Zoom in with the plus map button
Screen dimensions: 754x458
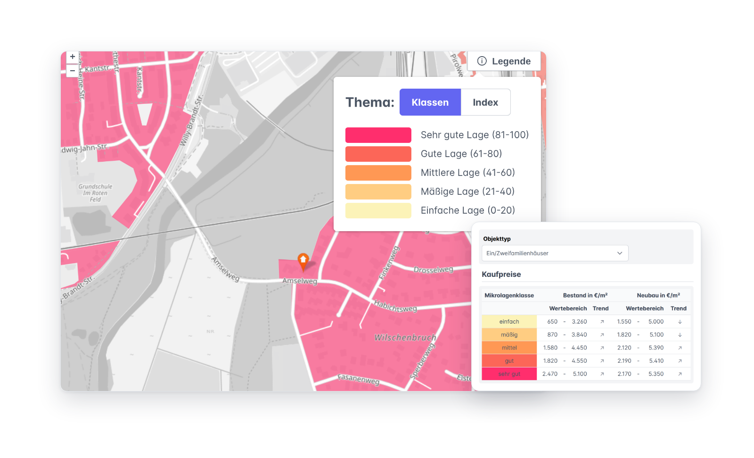[72, 57]
